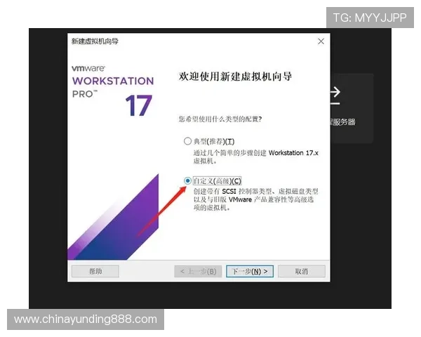Click the 欢迎使用新建虚拟机向导 heading
This screenshot has width=421, height=337.
235,77
